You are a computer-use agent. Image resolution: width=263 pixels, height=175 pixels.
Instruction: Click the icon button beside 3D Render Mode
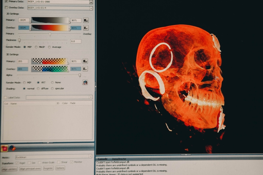tap(85, 82)
